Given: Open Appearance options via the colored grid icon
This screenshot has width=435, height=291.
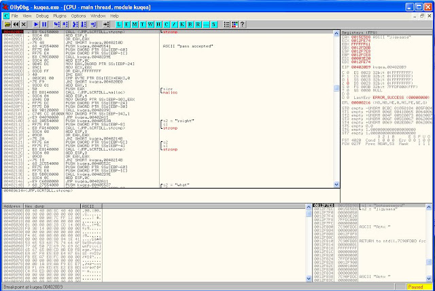Looking at the screenshot, I should (x=234, y=24).
